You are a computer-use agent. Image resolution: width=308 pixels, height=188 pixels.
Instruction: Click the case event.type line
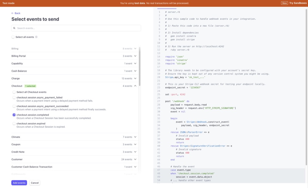180,170
